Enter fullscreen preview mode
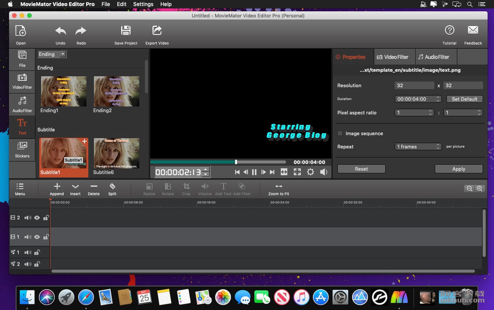 [297, 172]
